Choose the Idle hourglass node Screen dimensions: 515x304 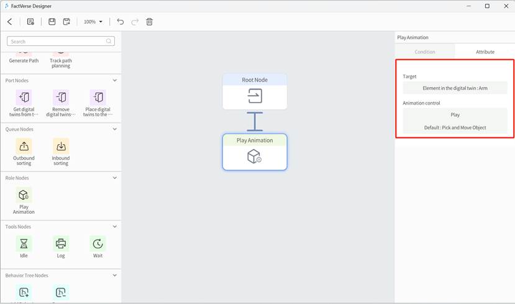click(24, 244)
